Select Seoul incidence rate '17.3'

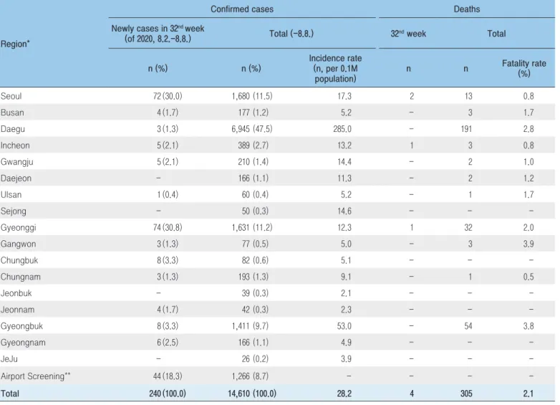point(344,96)
